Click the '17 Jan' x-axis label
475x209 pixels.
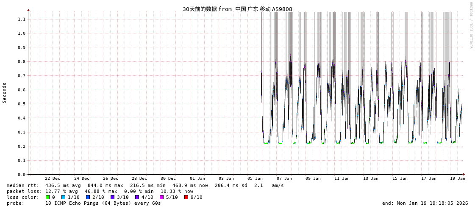(x=429, y=179)
